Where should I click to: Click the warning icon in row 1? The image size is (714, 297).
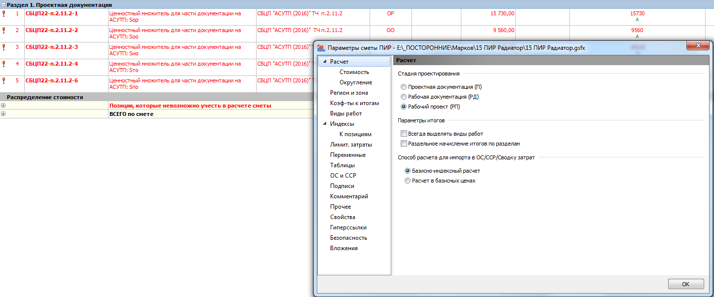pyautogui.click(x=4, y=14)
